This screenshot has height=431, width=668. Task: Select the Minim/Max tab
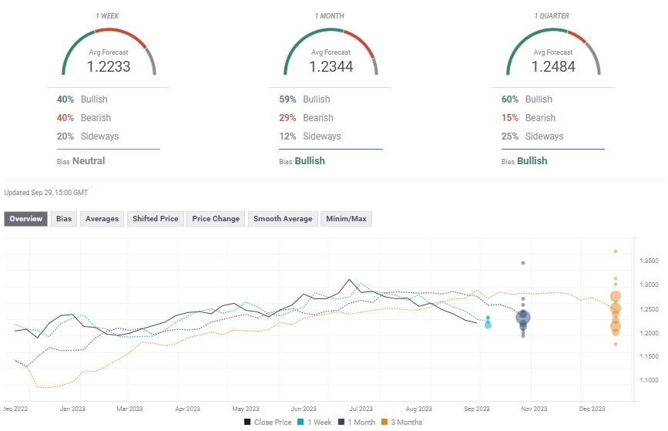[347, 219]
